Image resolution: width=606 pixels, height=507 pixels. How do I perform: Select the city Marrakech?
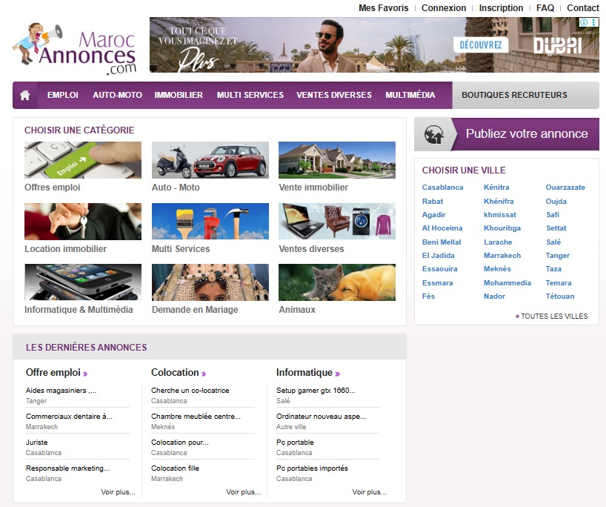coord(502,255)
